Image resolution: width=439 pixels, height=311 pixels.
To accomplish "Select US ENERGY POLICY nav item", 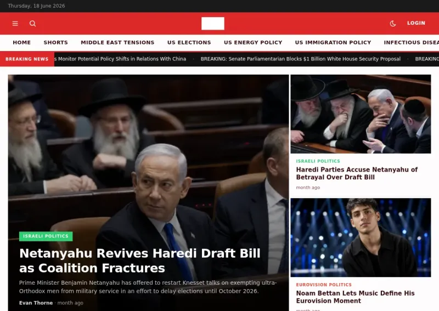I will tap(253, 43).
